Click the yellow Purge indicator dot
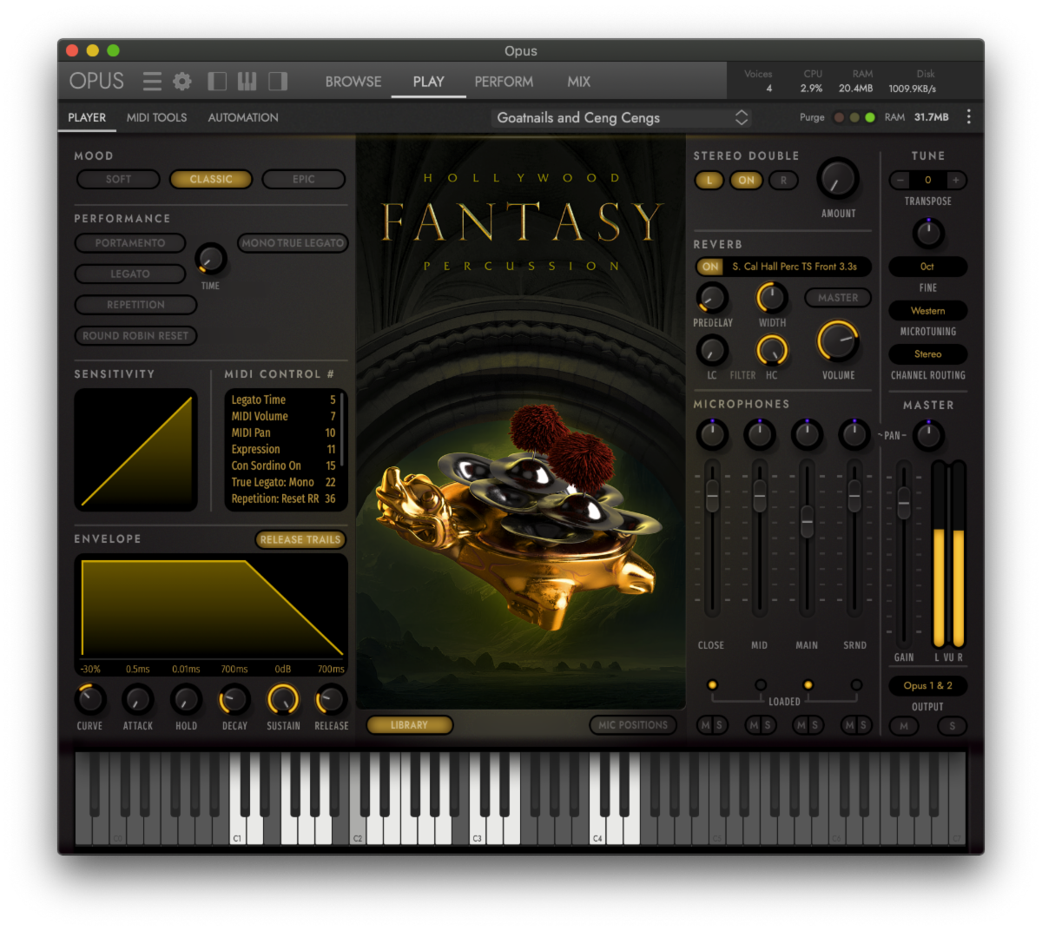Viewport: 1042px width, 931px height. tap(854, 117)
